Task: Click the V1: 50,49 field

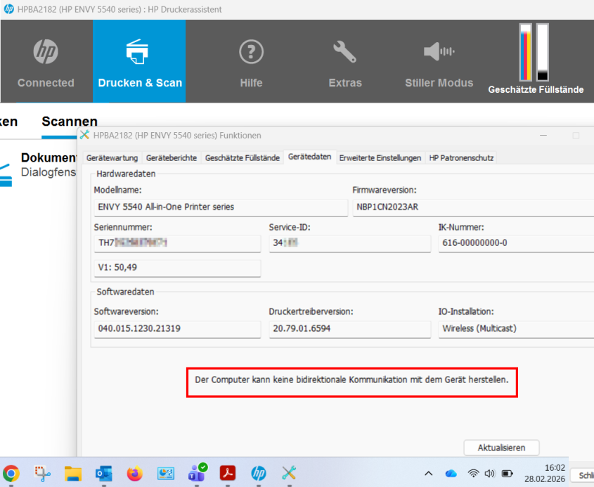Action: click(177, 268)
